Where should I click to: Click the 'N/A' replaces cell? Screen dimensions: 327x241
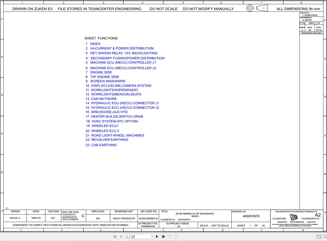pyautogui.click(x=98, y=218)
